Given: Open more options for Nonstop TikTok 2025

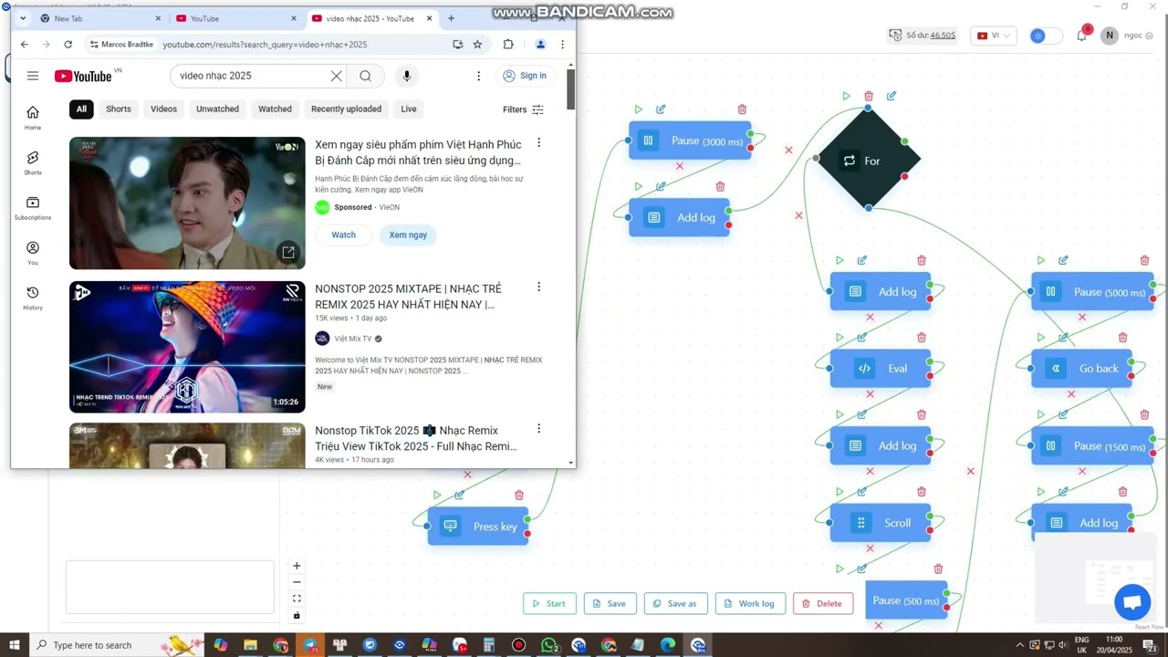Looking at the screenshot, I should click(x=538, y=429).
